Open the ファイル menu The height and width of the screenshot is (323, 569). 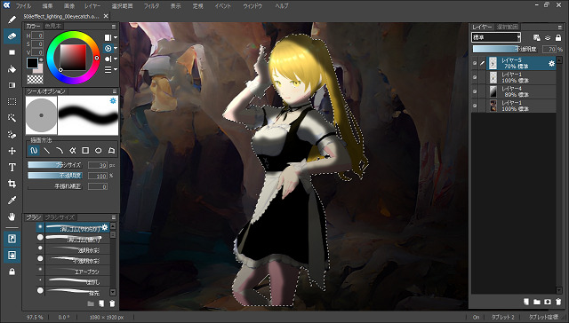[23, 6]
